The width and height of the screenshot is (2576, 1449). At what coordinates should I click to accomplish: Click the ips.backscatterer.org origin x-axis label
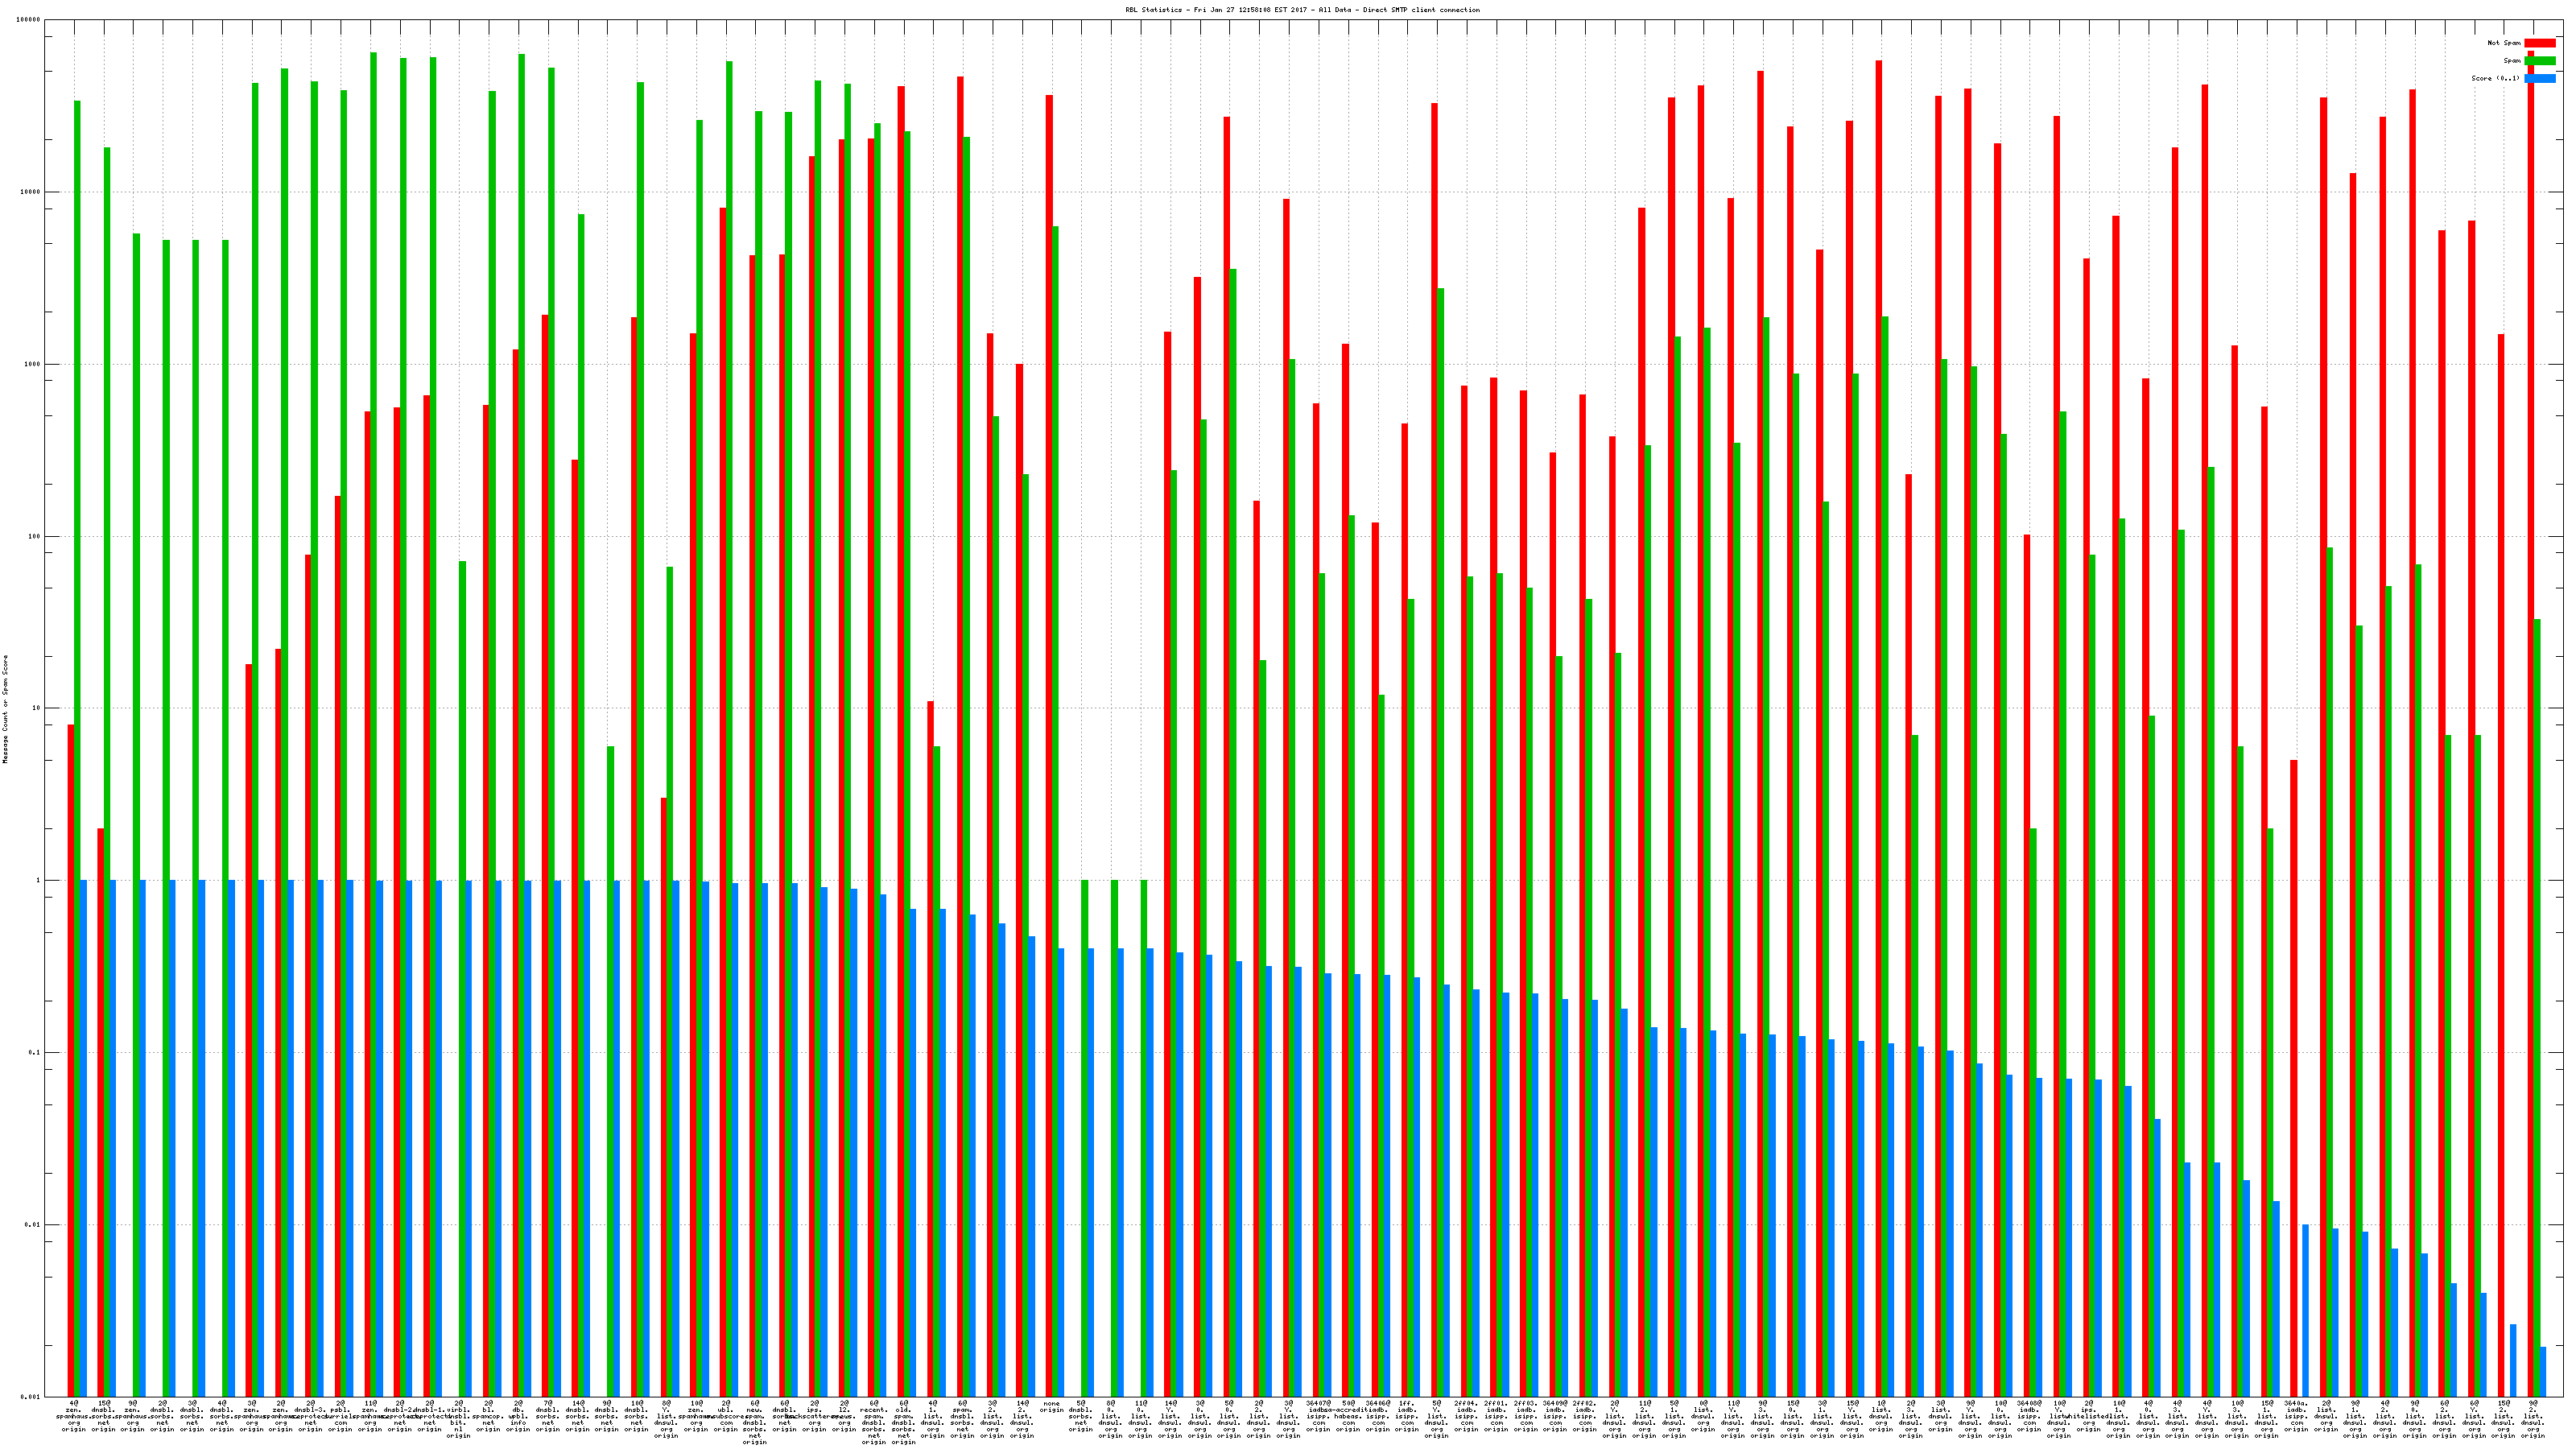[815, 1416]
